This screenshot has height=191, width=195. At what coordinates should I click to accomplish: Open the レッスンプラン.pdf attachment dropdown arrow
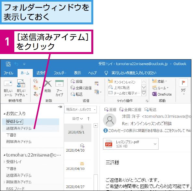click(155, 144)
